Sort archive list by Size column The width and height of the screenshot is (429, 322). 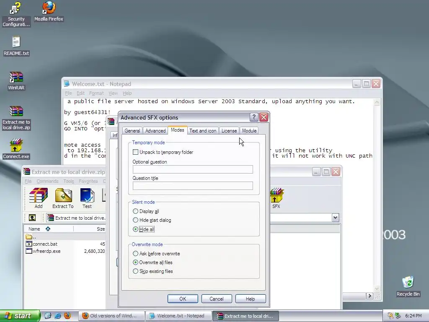[90, 229]
